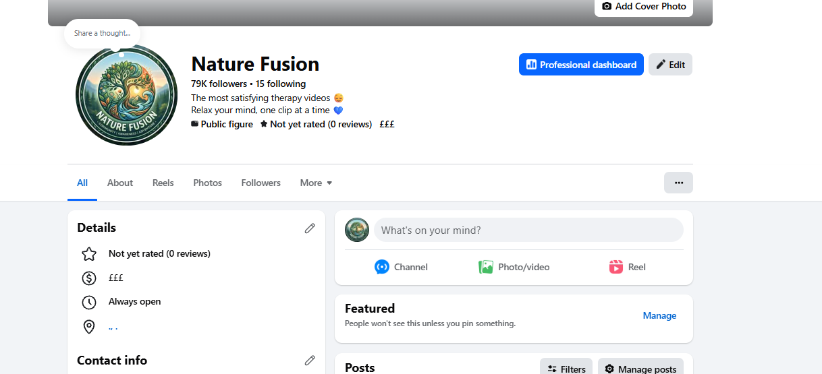Open the Channel messenger icon option
Viewport: 822px width, 374px height.
(382, 267)
